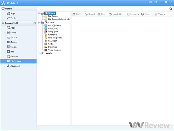Open title bar dropdown menu icon
Screen dimensions: 174x131
(155, 2)
